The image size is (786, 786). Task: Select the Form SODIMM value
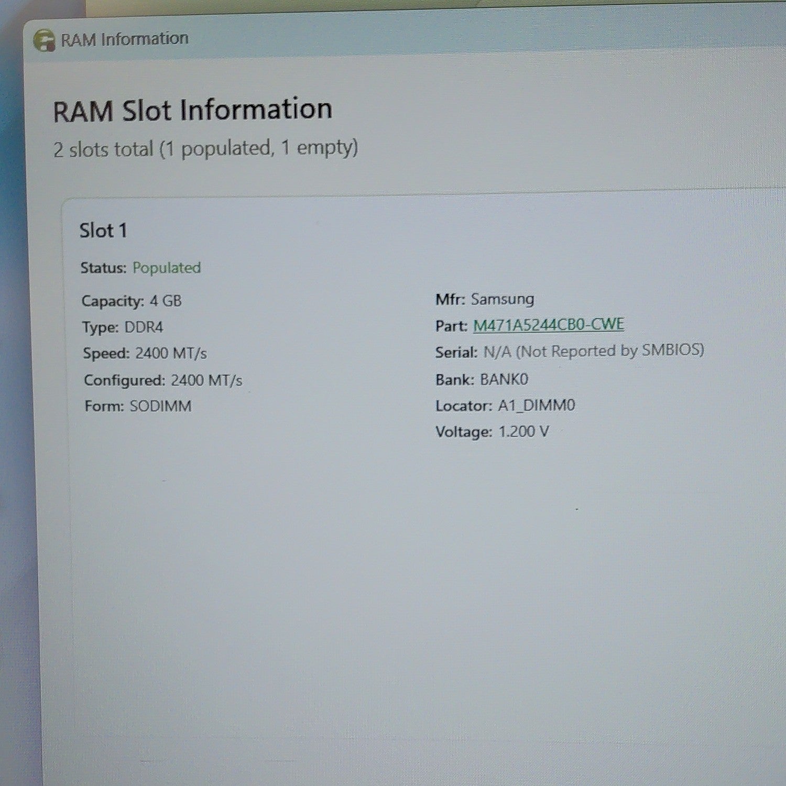(x=161, y=406)
